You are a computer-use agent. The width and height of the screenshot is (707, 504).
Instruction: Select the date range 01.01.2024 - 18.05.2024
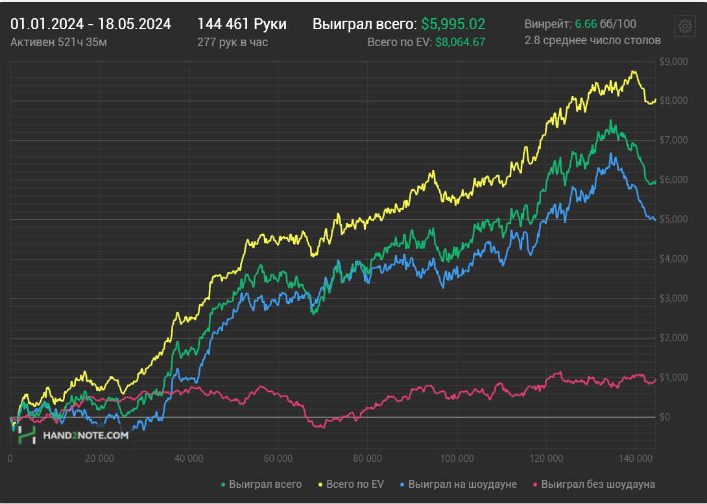tap(91, 25)
